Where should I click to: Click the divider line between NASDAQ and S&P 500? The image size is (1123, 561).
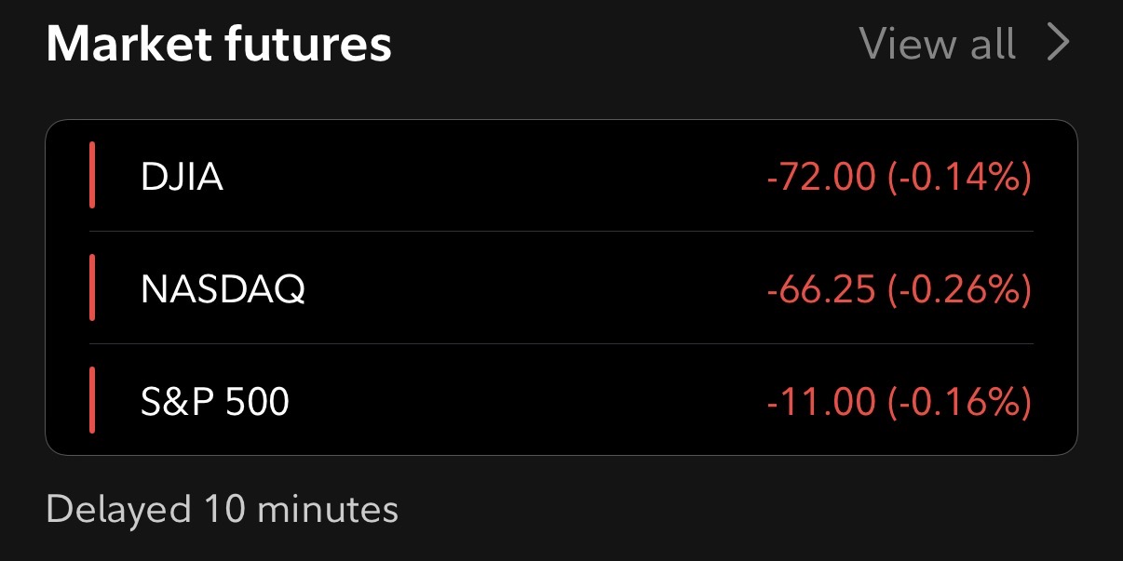559,343
